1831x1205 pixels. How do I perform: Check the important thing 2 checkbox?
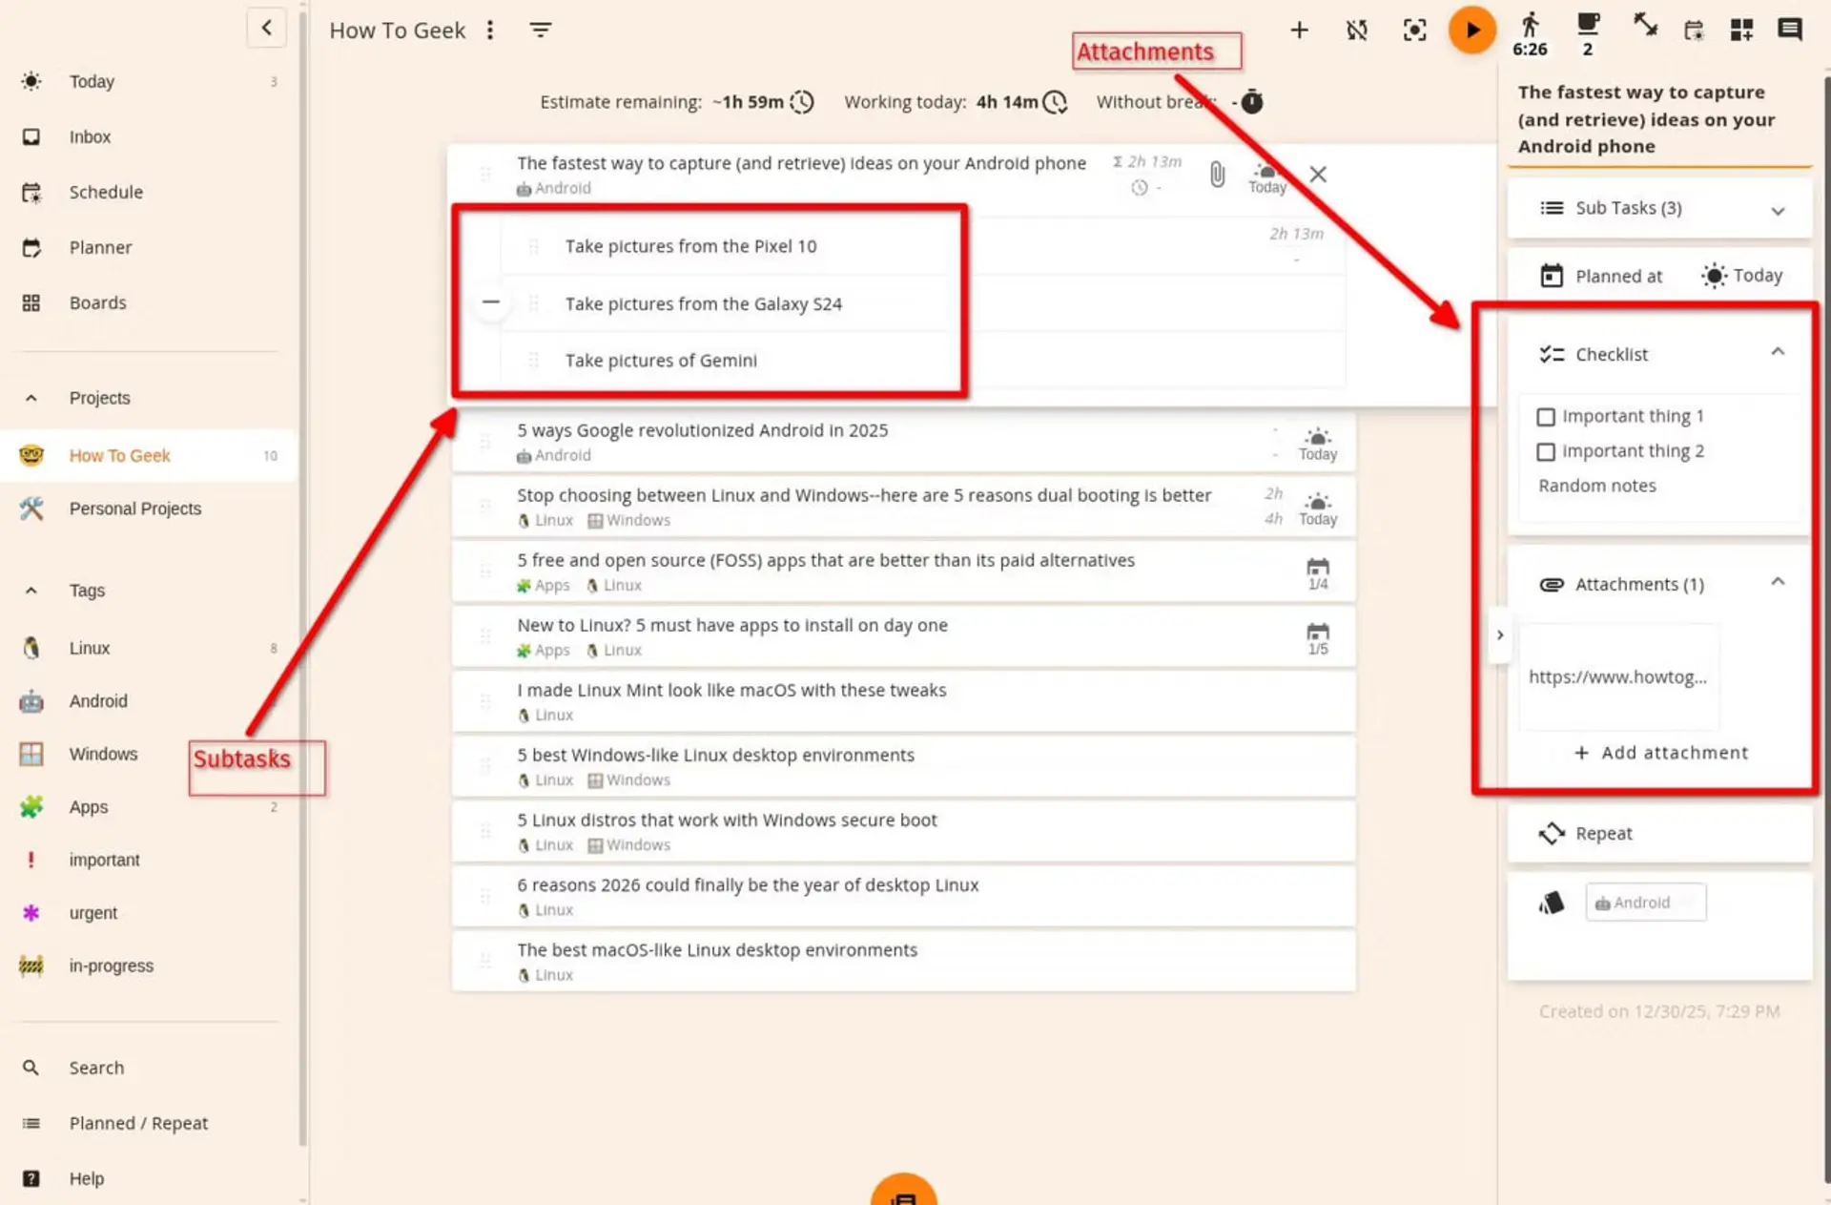[1546, 452]
